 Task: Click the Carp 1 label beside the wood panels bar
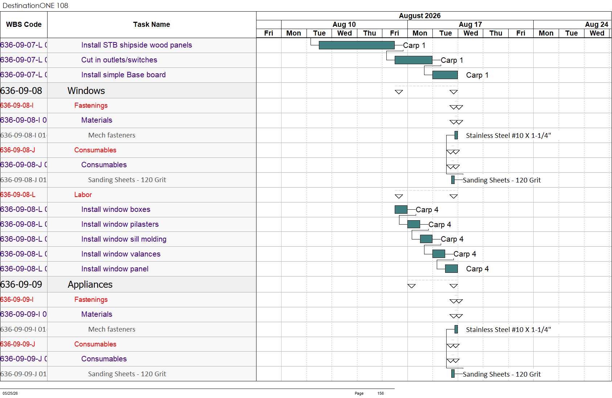[x=414, y=45]
